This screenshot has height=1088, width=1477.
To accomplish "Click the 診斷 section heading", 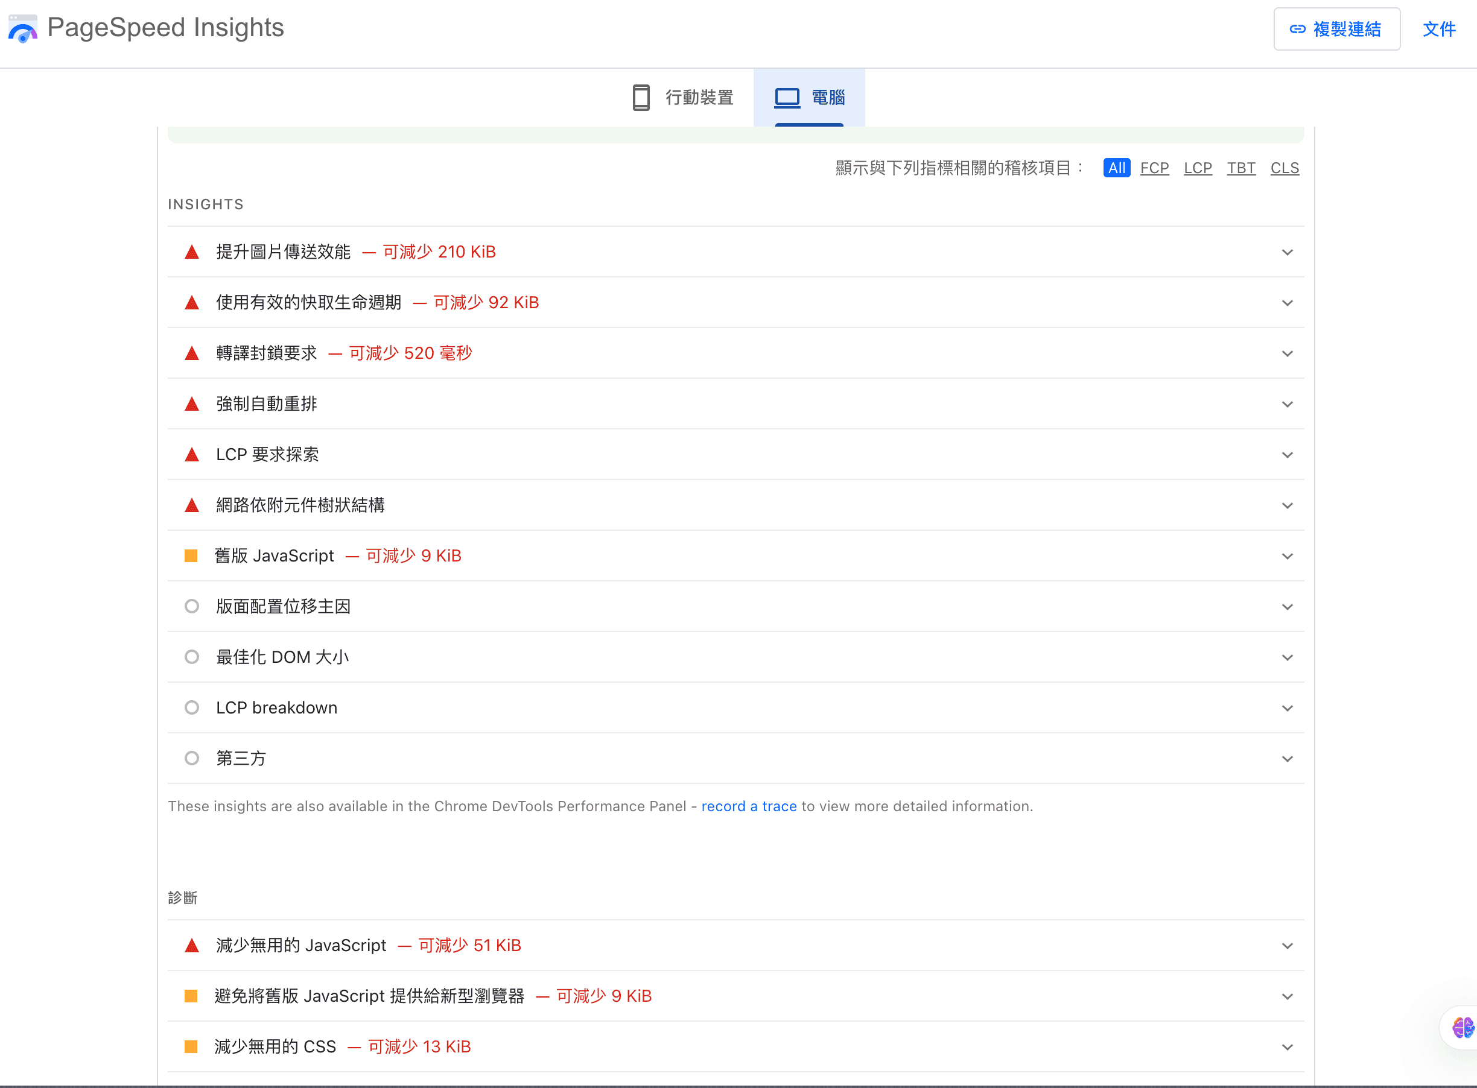I will click(182, 899).
